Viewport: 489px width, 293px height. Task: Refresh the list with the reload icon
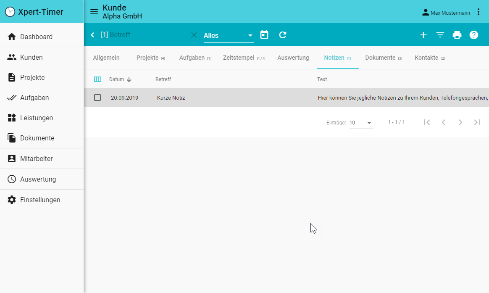tap(282, 35)
